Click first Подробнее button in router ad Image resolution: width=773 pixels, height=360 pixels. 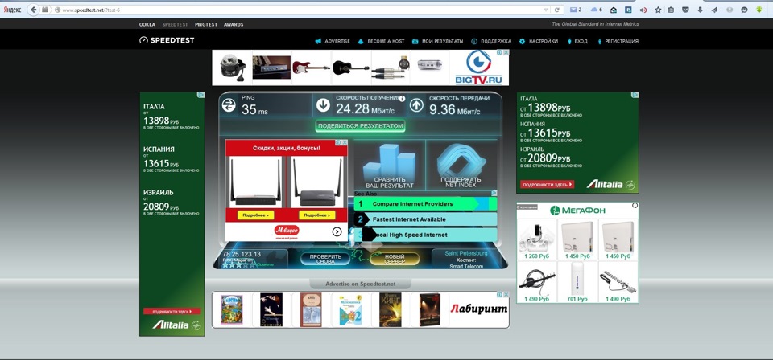pyautogui.click(x=255, y=215)
